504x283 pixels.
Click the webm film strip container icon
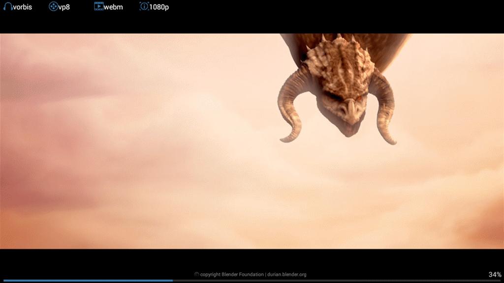pos(99,7)
